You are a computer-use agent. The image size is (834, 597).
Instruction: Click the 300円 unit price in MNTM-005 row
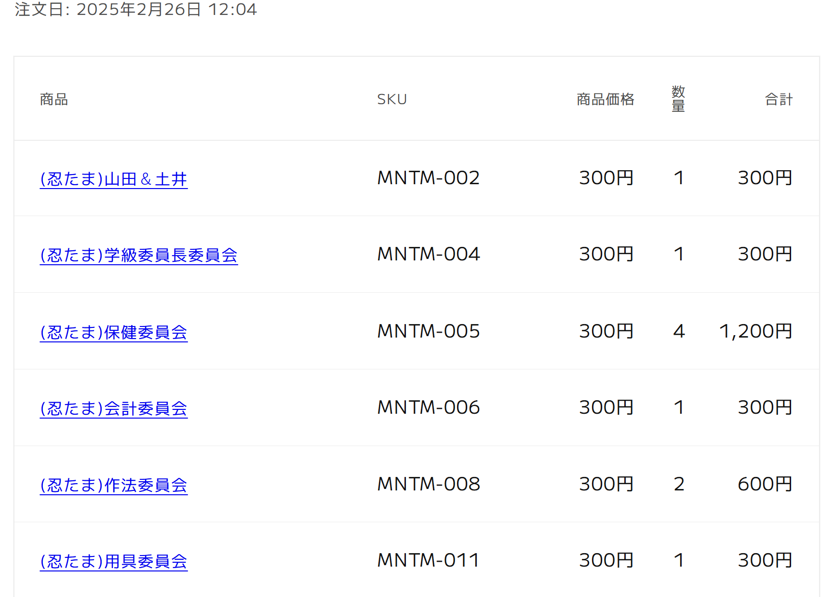point(606,331)
